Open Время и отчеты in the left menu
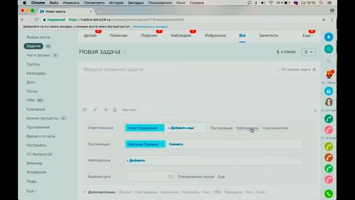The width and height of the screenshot is (355, 200). pos(40,136)
